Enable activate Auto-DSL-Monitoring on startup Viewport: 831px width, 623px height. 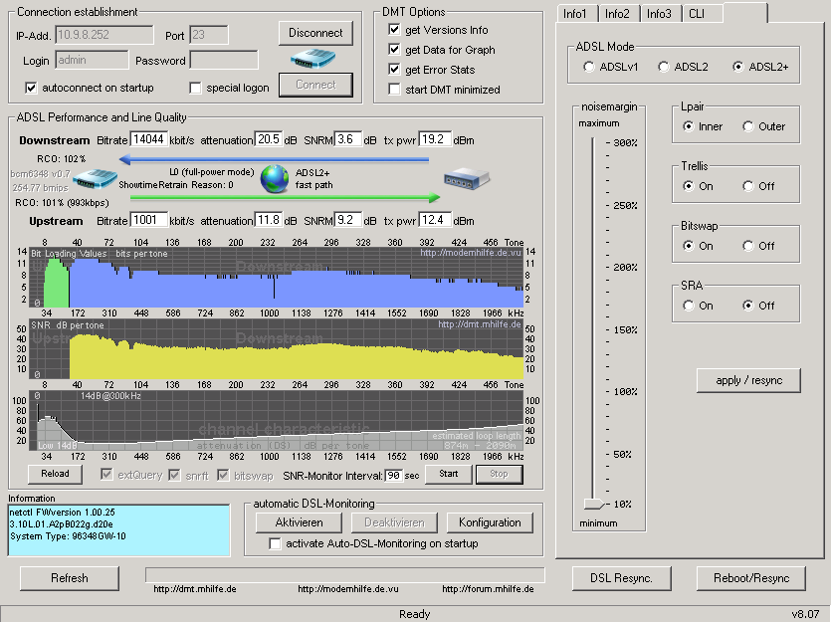pos(276,543)
